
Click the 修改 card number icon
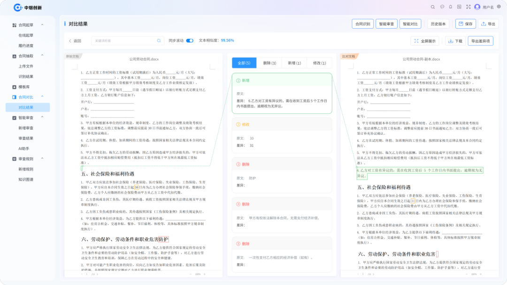[x=238, y=124]
